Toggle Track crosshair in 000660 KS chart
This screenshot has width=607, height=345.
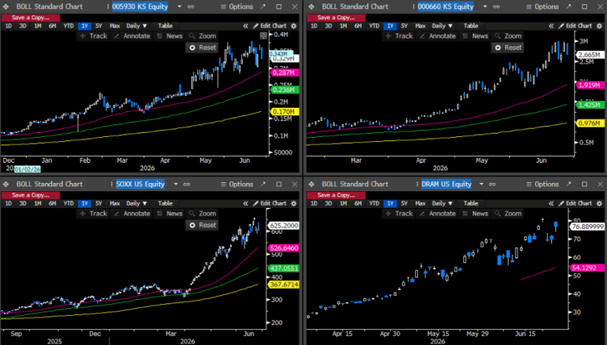[399, 36]
